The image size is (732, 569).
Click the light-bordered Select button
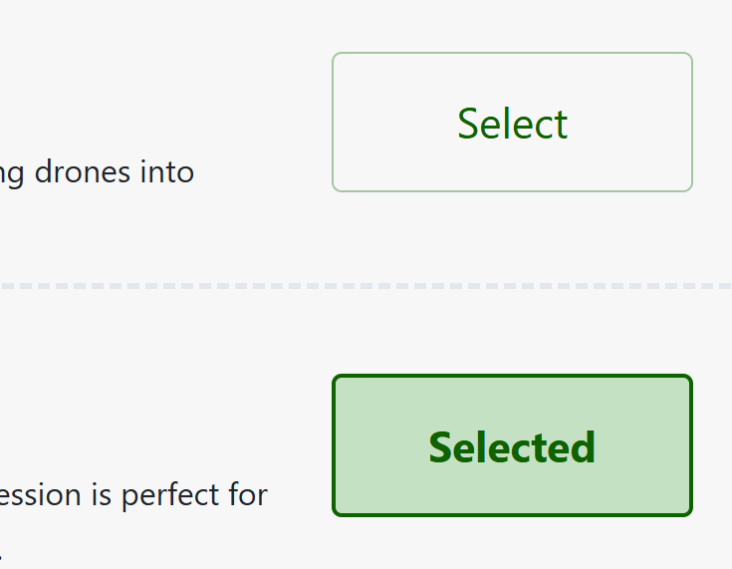512,123
